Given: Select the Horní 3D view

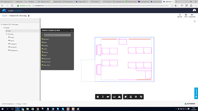Looking at the screenshot, I should pyautogui.click(x=12, y=41).
